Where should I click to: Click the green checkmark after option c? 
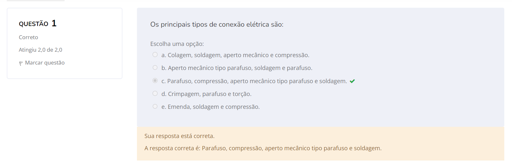pyautogui.click(x=352, y=81)
